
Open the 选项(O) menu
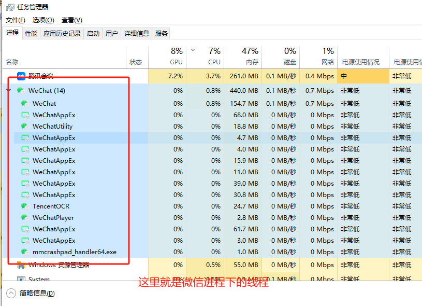(x=43, y=20)
